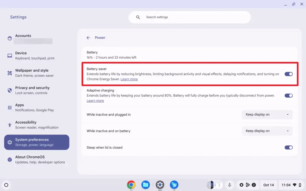Click the Adaptive charging heading
306x191 pixels.
[x=100, y=91]
